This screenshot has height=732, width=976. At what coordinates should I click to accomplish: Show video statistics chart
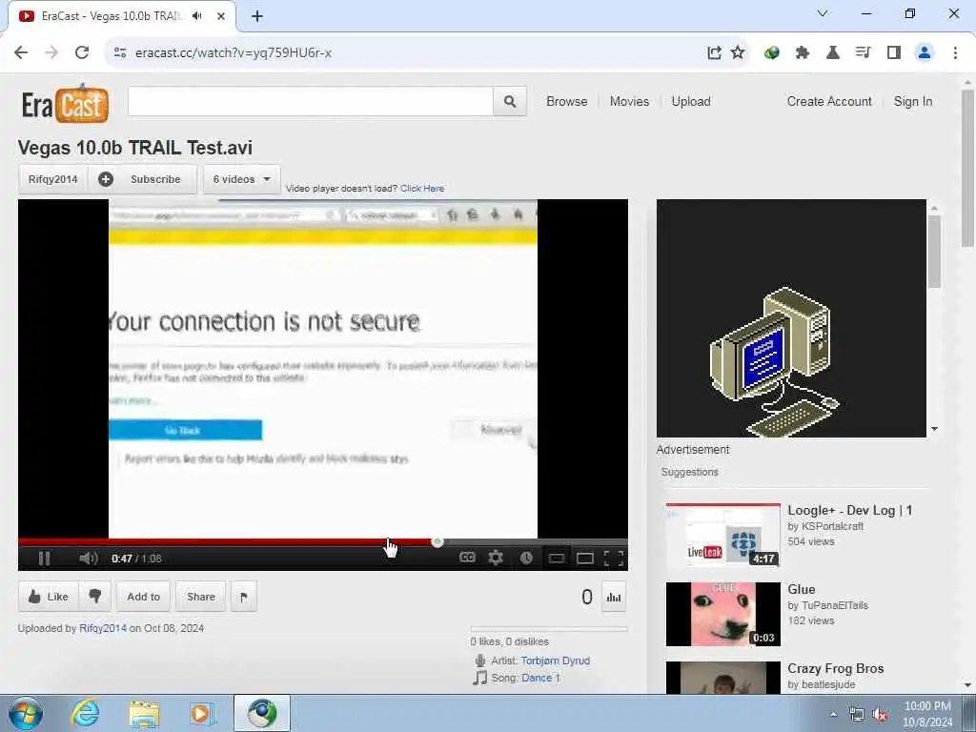(x=614, y=597)
